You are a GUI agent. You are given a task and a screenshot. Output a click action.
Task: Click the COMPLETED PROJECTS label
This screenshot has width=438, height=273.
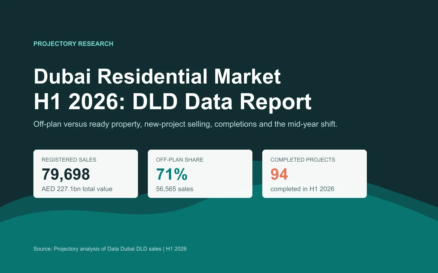[x=303, y=160]
